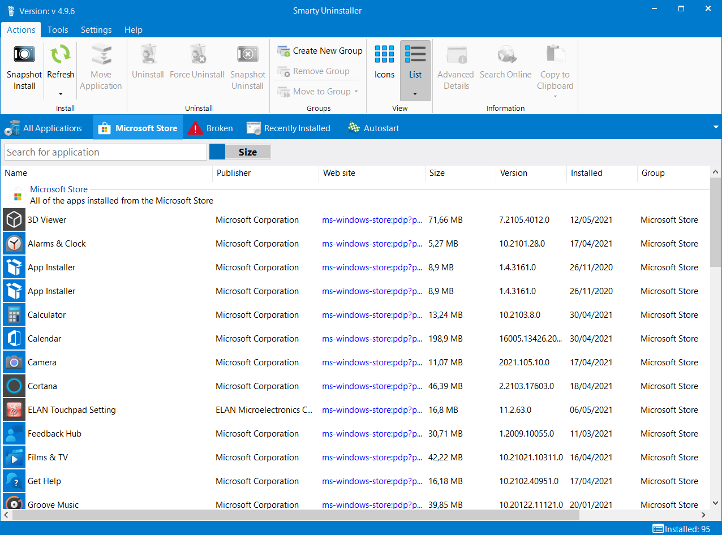Screen dimensions: 722x535
Task: Click the Feedback Hub app icon
Action: point(14,433)
